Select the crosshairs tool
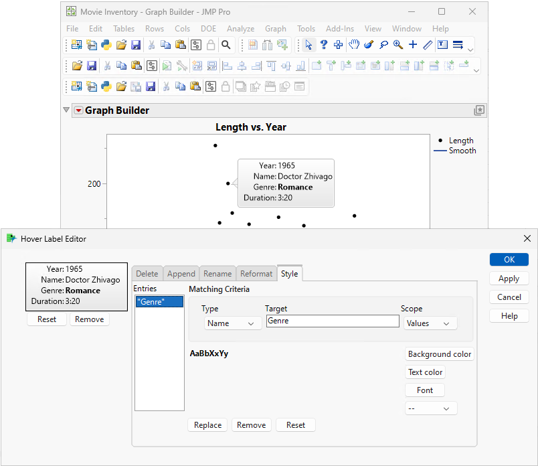Screen dimensions: 538x466 pos(413,45)
